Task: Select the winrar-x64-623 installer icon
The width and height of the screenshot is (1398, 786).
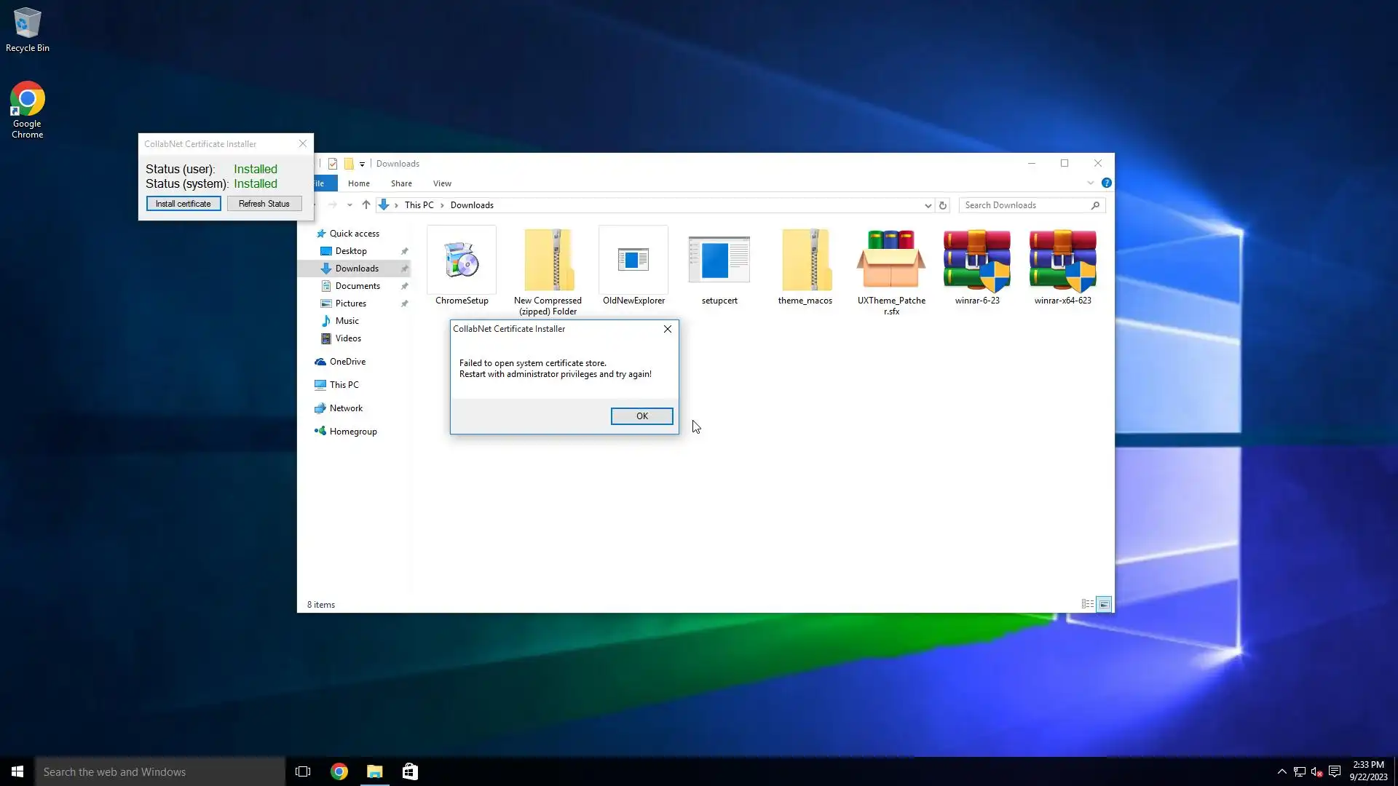Action: point(1062,262)
